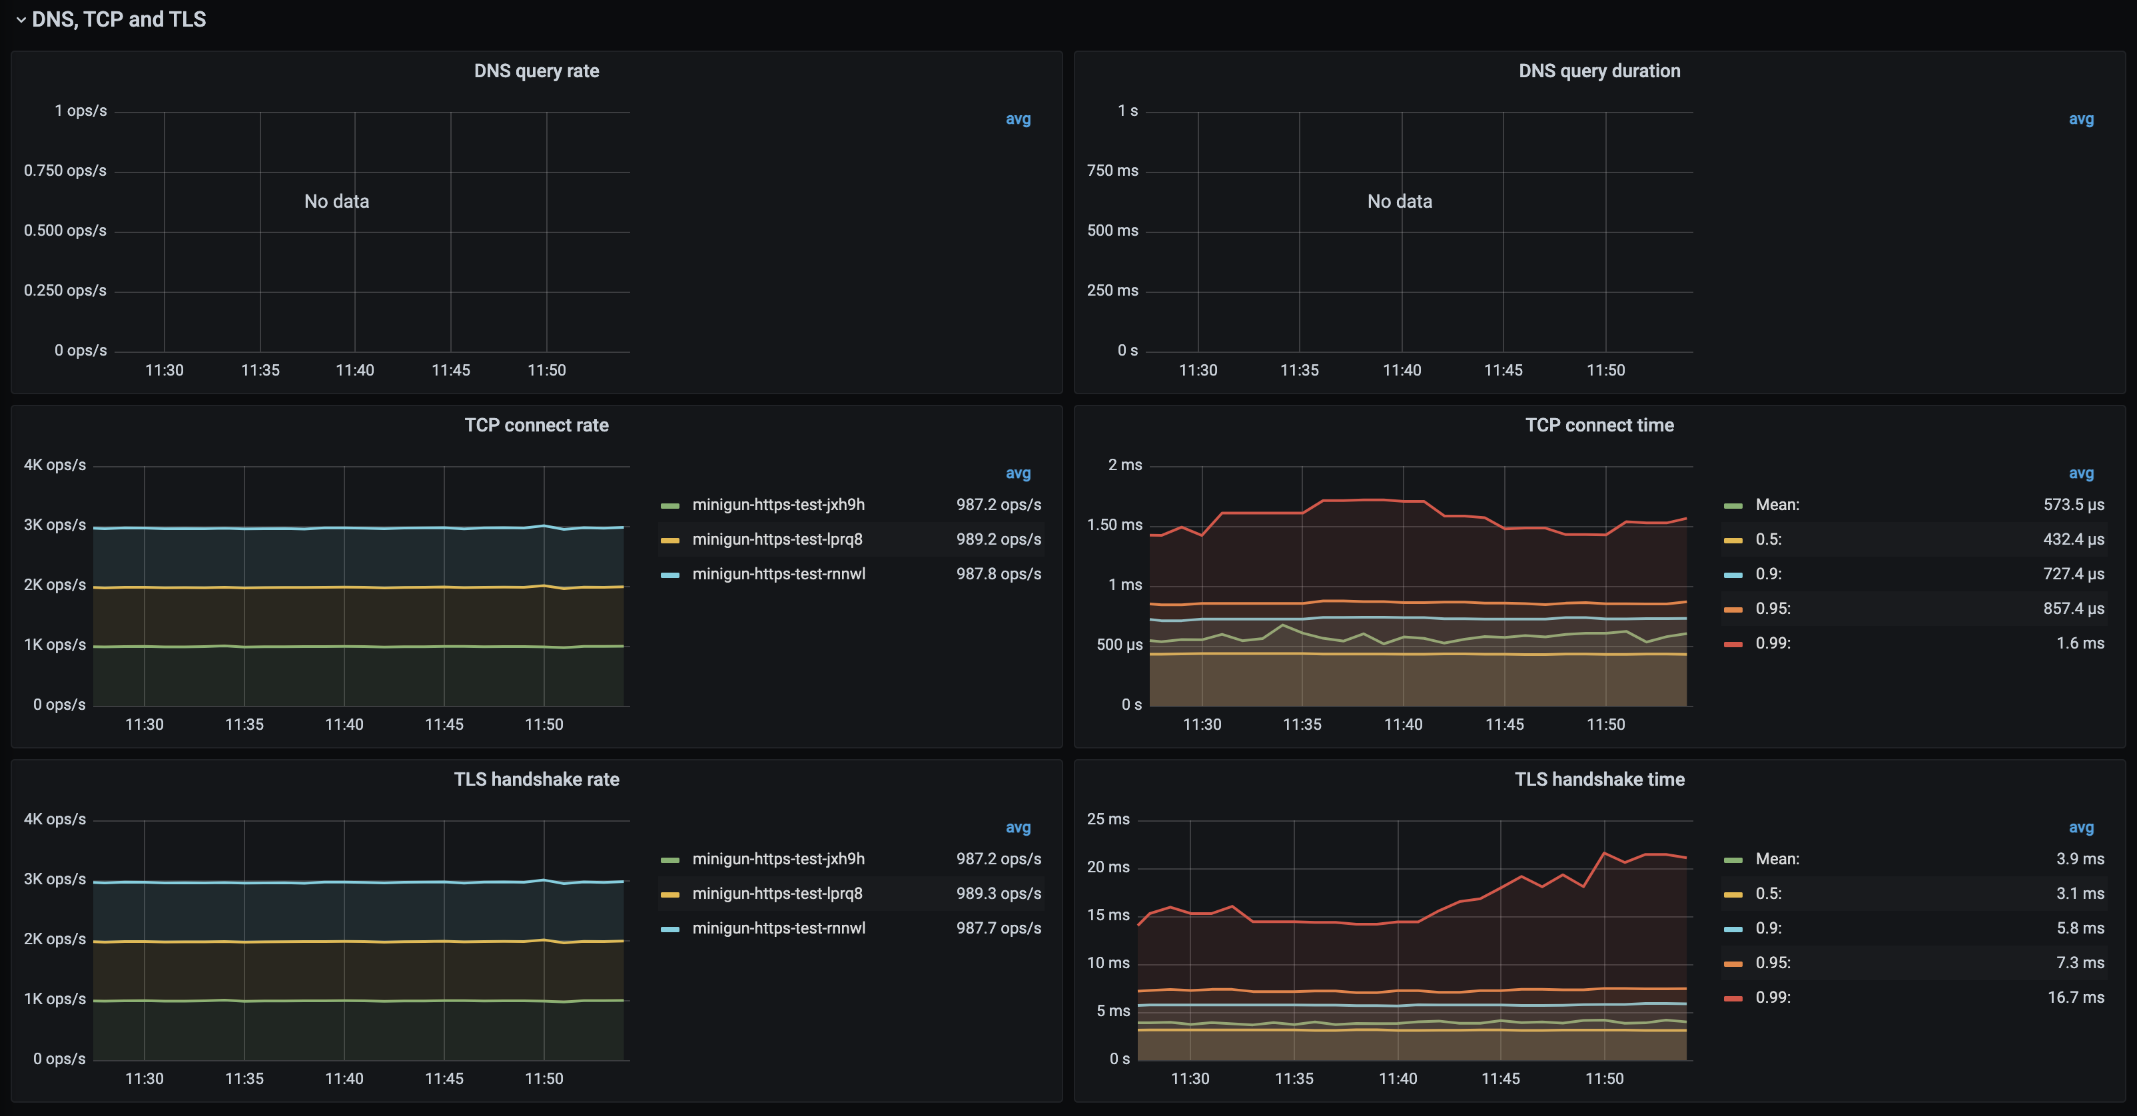
Task: Open the DNS query duration panel title menu
Action: pyautogui.click(x=1599, y=71)
